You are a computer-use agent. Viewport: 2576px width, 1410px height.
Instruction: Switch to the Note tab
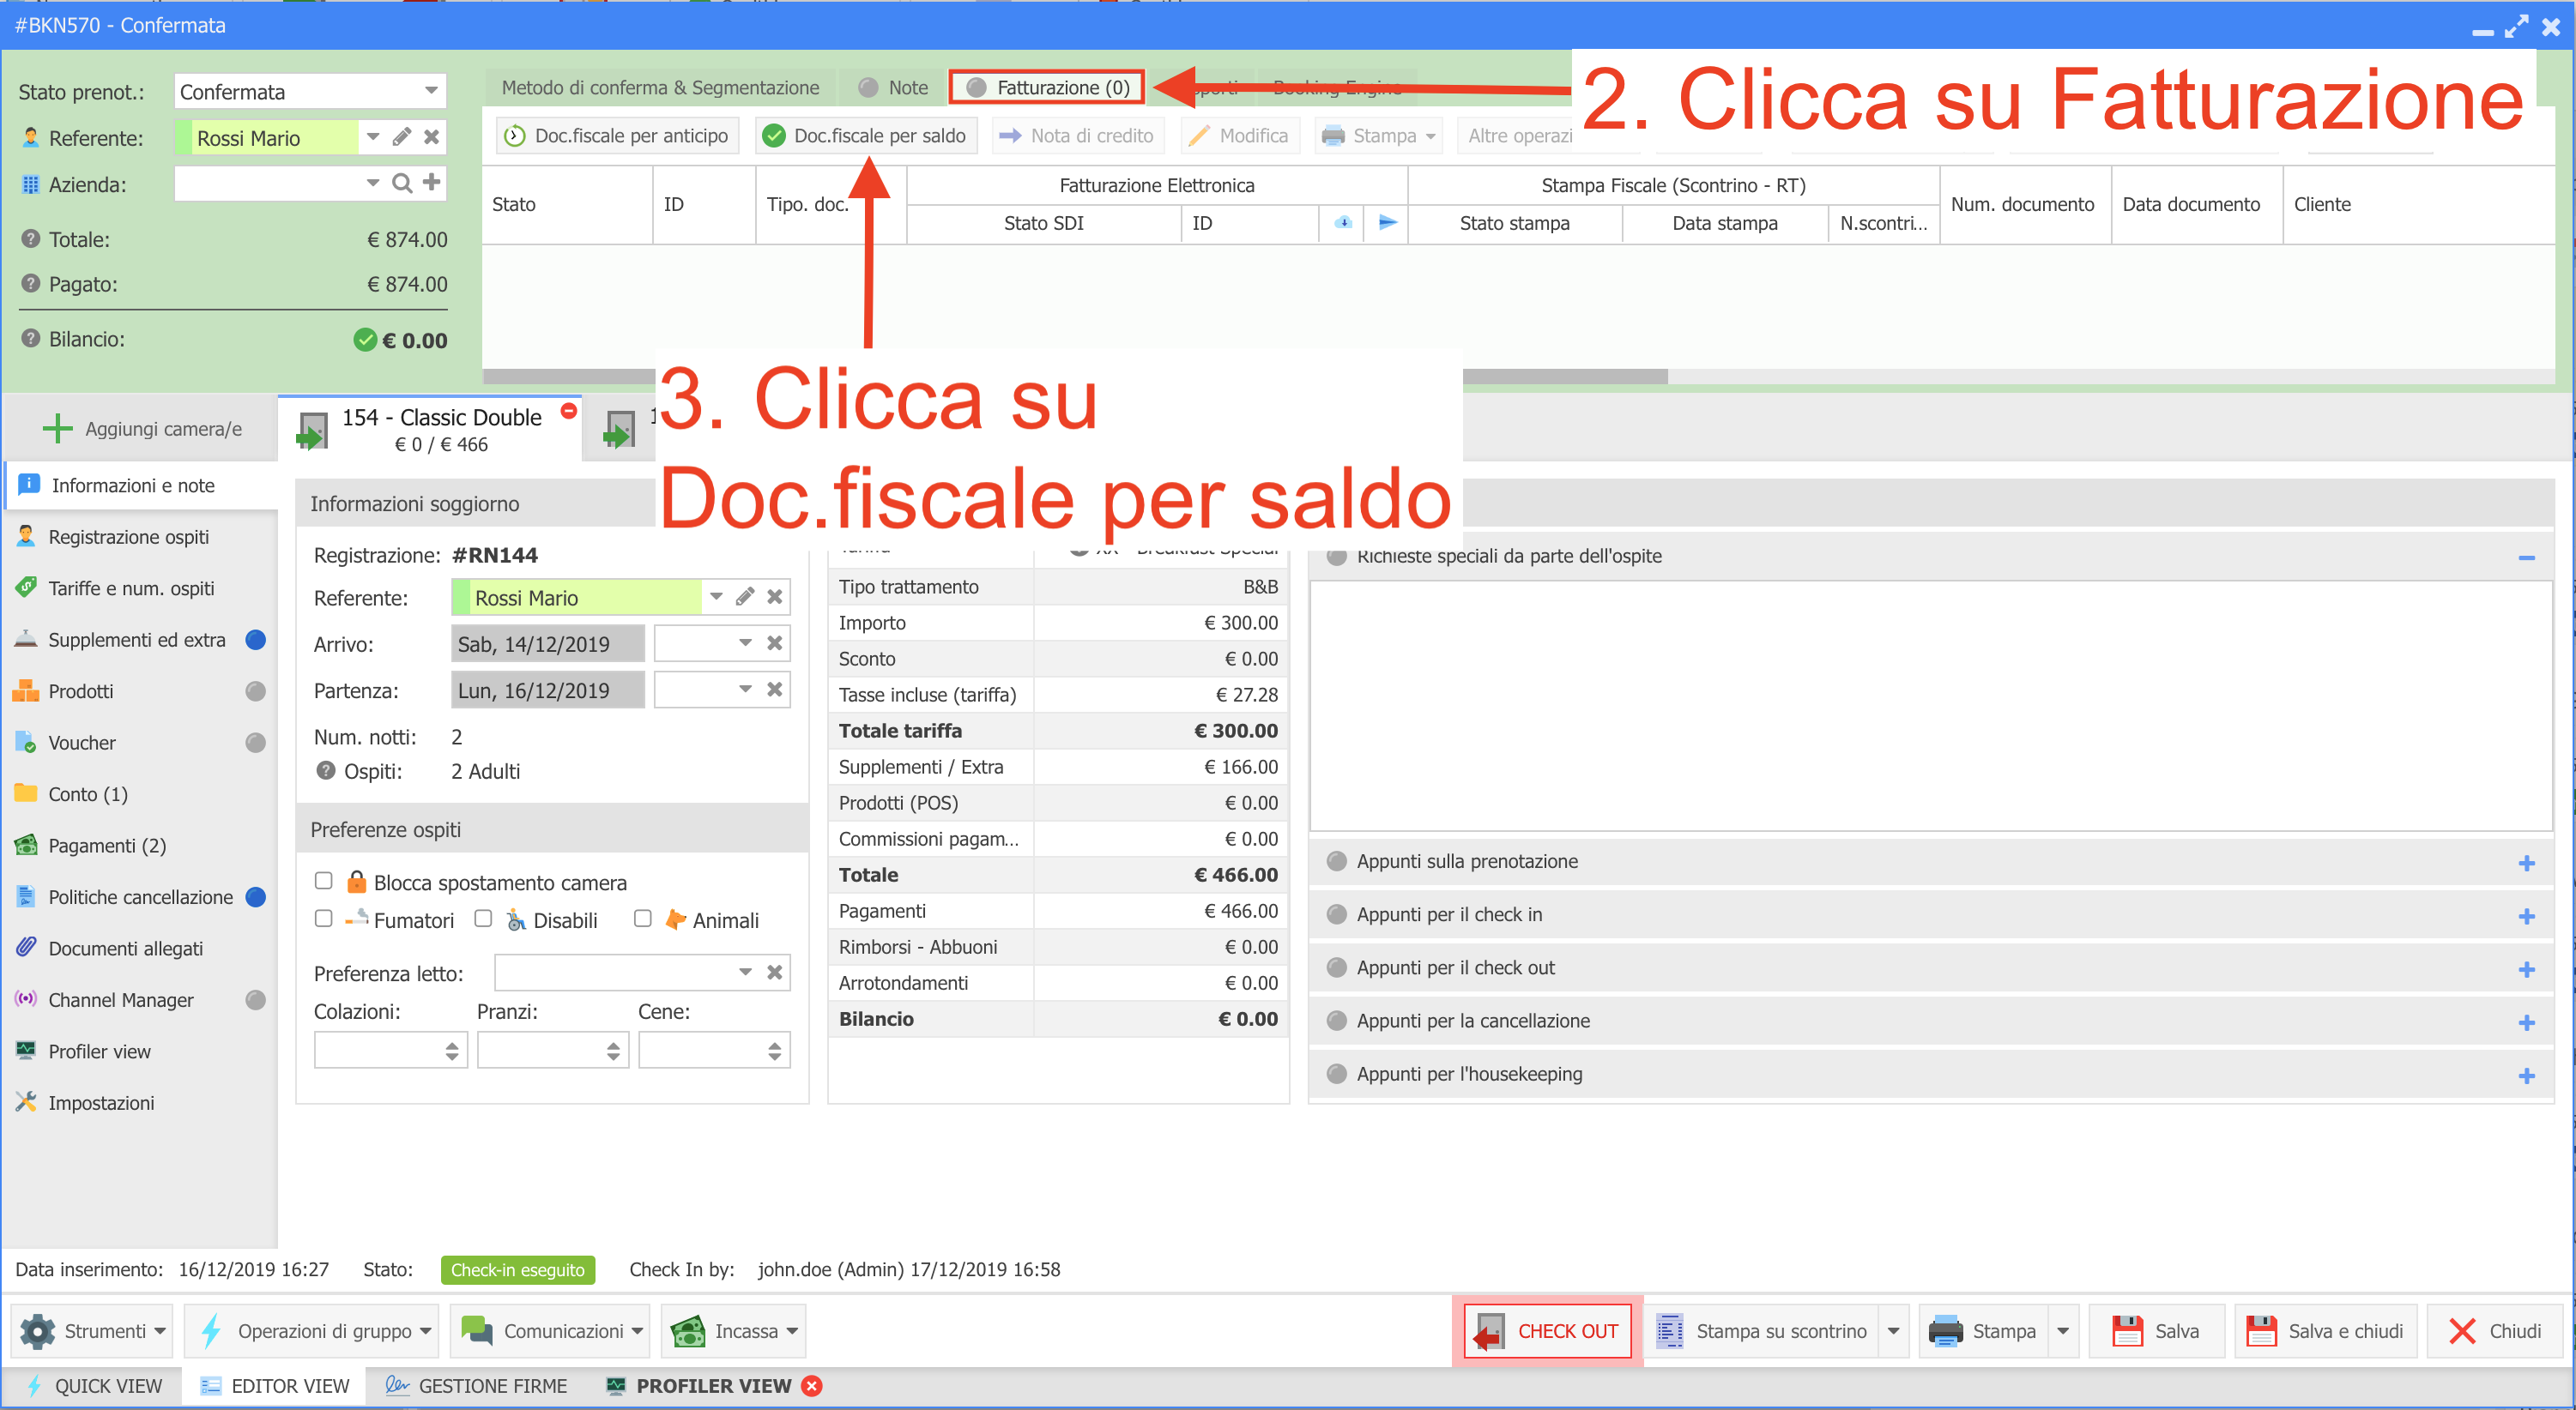click(893, 88)
